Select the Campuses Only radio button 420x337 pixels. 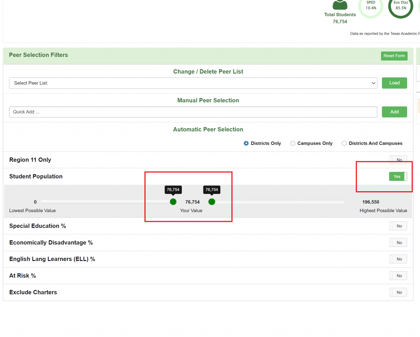(x=293, y=143)
